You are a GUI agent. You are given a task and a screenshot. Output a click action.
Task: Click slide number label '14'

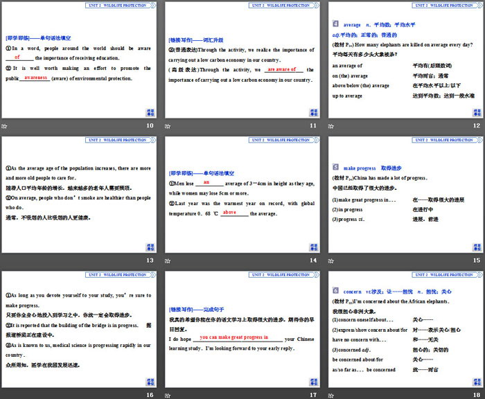tap(313, 260)
